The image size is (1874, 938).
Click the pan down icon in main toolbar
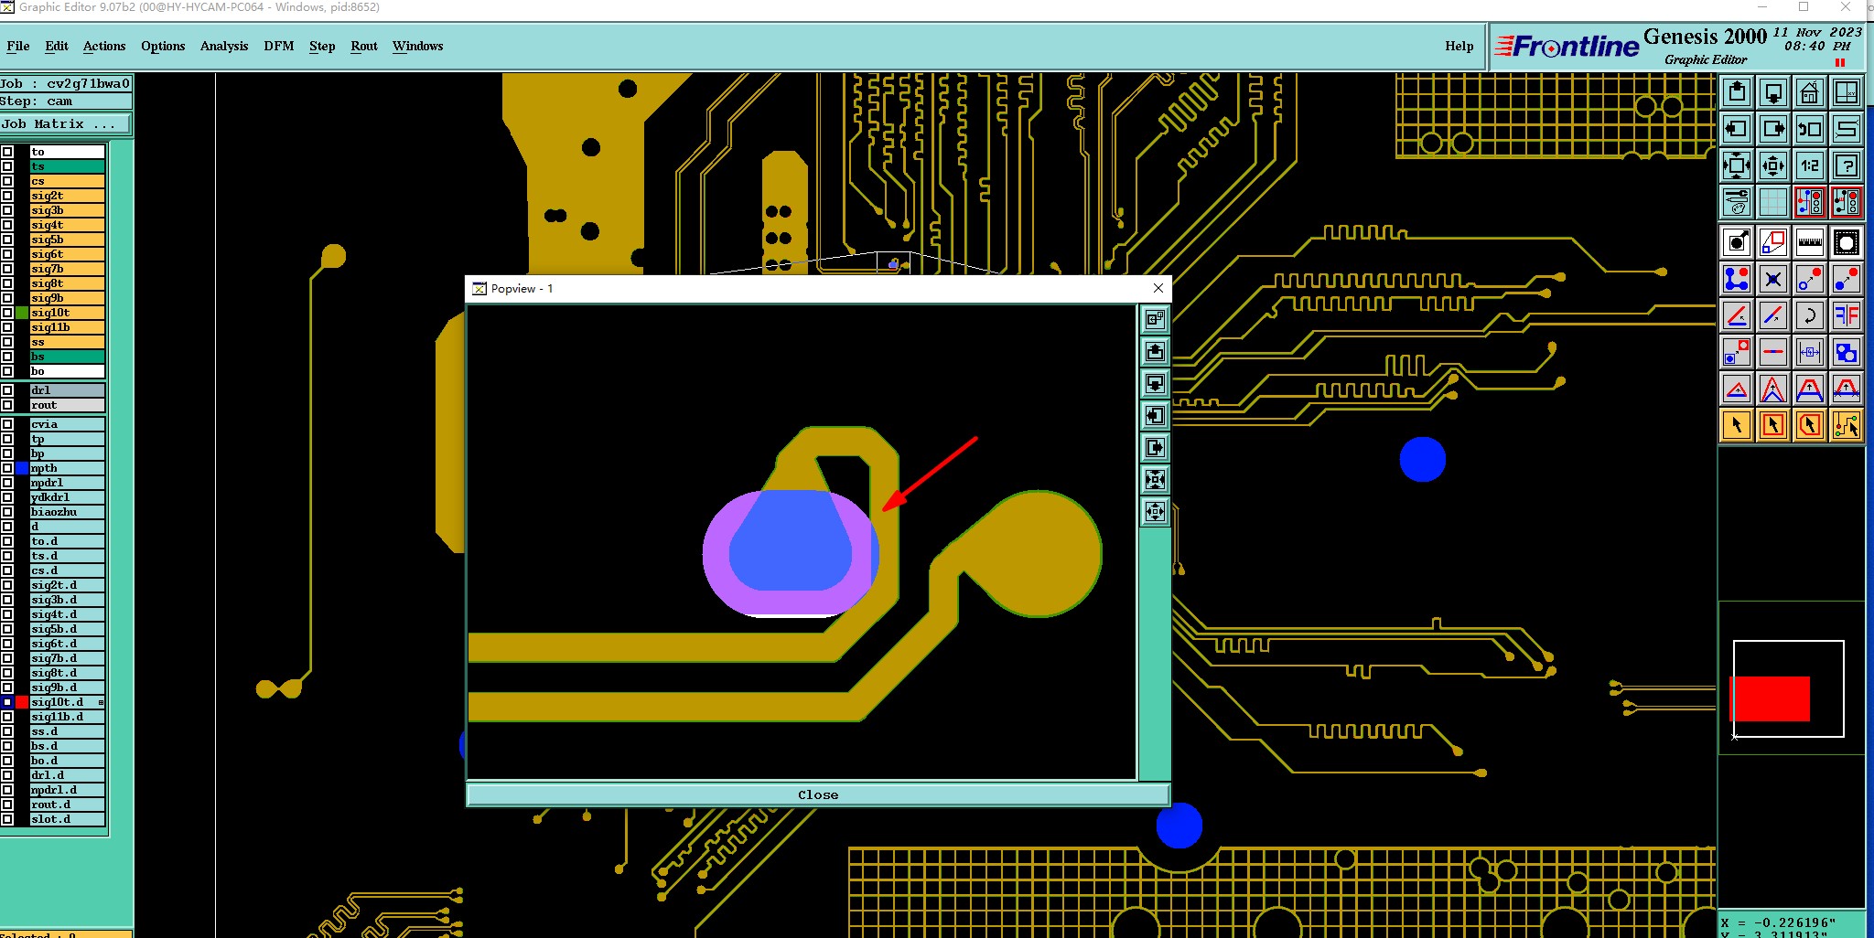click(x=1773, y=92)
